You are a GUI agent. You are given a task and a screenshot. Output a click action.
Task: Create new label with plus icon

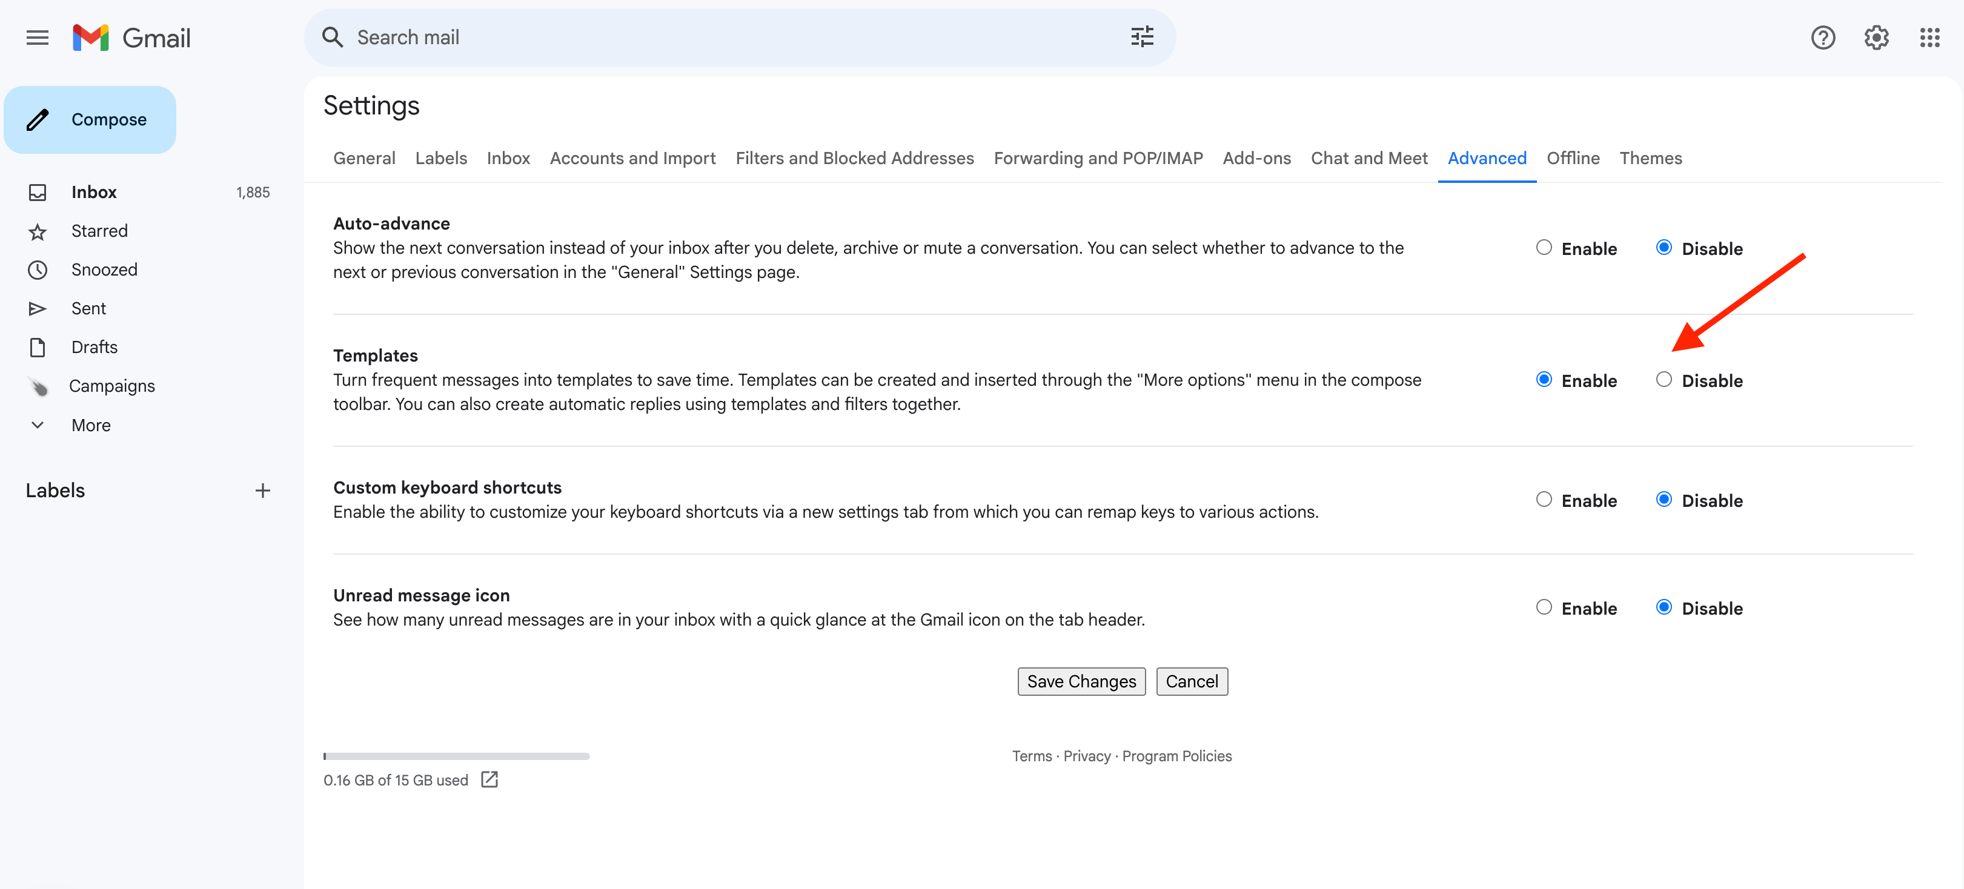coord(262,491)
